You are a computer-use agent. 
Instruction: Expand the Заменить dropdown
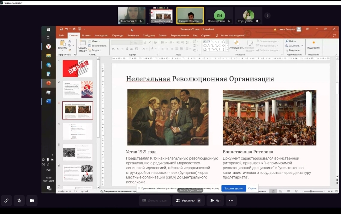(x=302, y=46)
